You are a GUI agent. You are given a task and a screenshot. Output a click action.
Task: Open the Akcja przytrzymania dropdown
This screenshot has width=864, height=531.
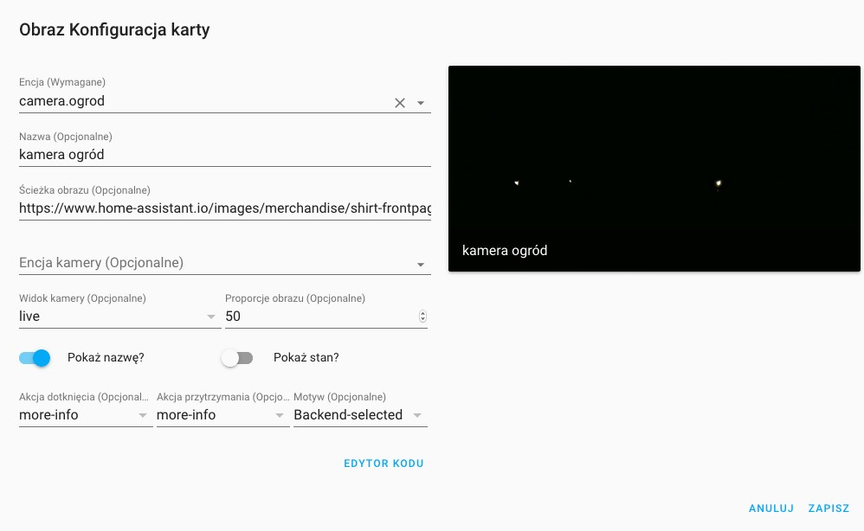coord(222,415)
